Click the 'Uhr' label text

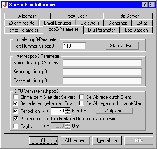[x=76, y=126]
